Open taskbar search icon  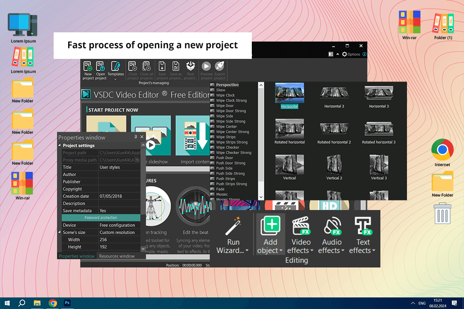[x=22, y=303]
